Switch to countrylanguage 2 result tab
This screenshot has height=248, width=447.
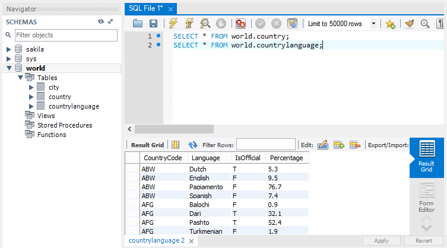tap(157, 241)
